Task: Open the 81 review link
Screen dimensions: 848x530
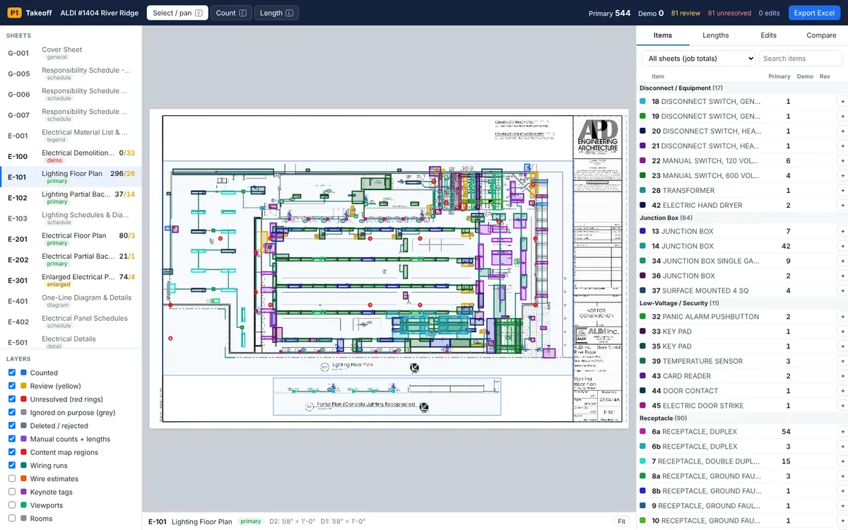Action: pos(685,13)
